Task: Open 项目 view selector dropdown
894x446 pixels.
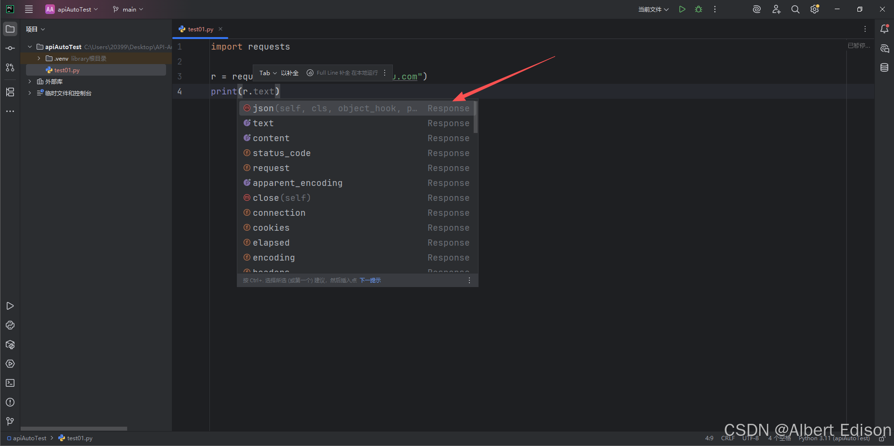Action: coord(36,29)
